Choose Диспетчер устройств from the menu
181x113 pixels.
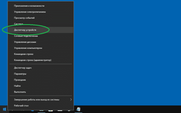(x=41, y=30)
